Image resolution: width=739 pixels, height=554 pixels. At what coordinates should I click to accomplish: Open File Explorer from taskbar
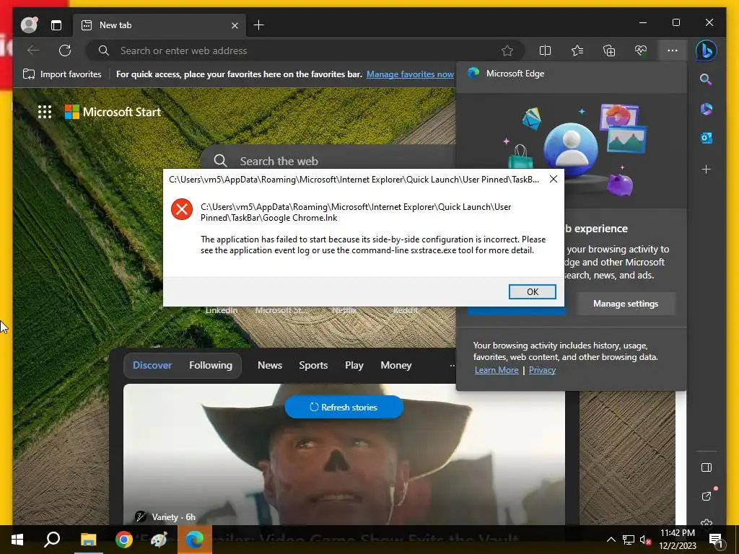88,540
